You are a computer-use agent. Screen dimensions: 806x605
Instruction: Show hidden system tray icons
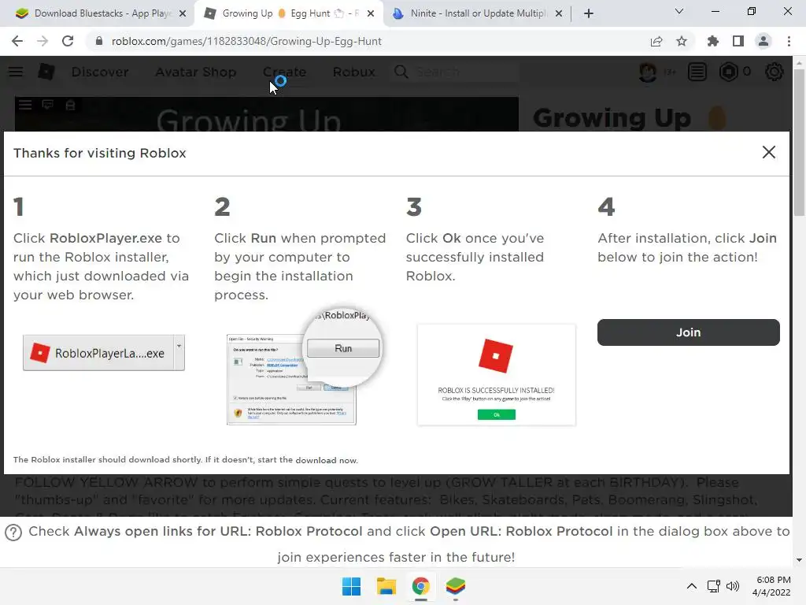692,586
